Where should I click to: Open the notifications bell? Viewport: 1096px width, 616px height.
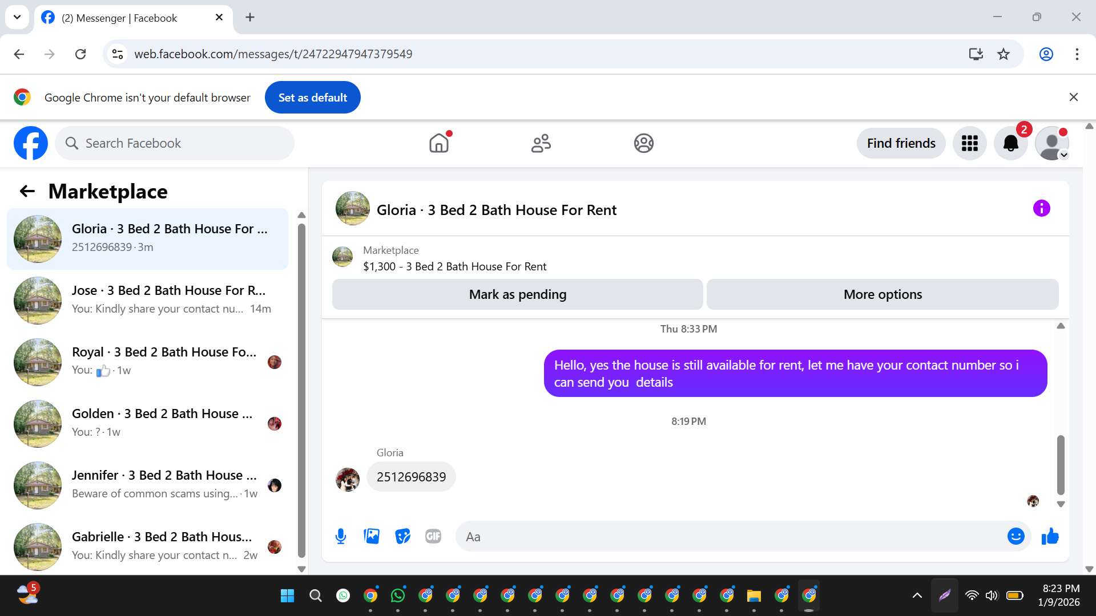click(x=1010, y=143)
